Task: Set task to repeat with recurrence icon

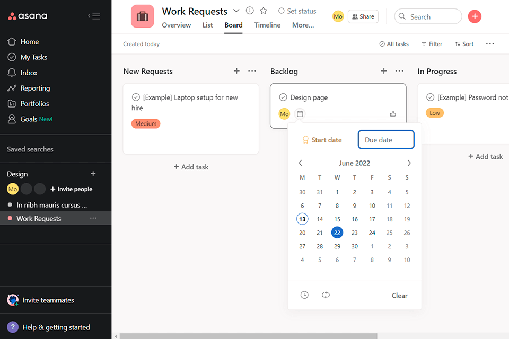Action: 326,295
